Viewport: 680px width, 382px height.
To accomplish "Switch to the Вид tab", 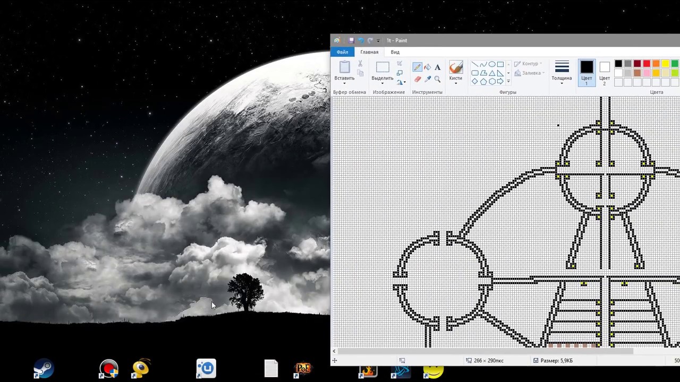I will (395, 52).
